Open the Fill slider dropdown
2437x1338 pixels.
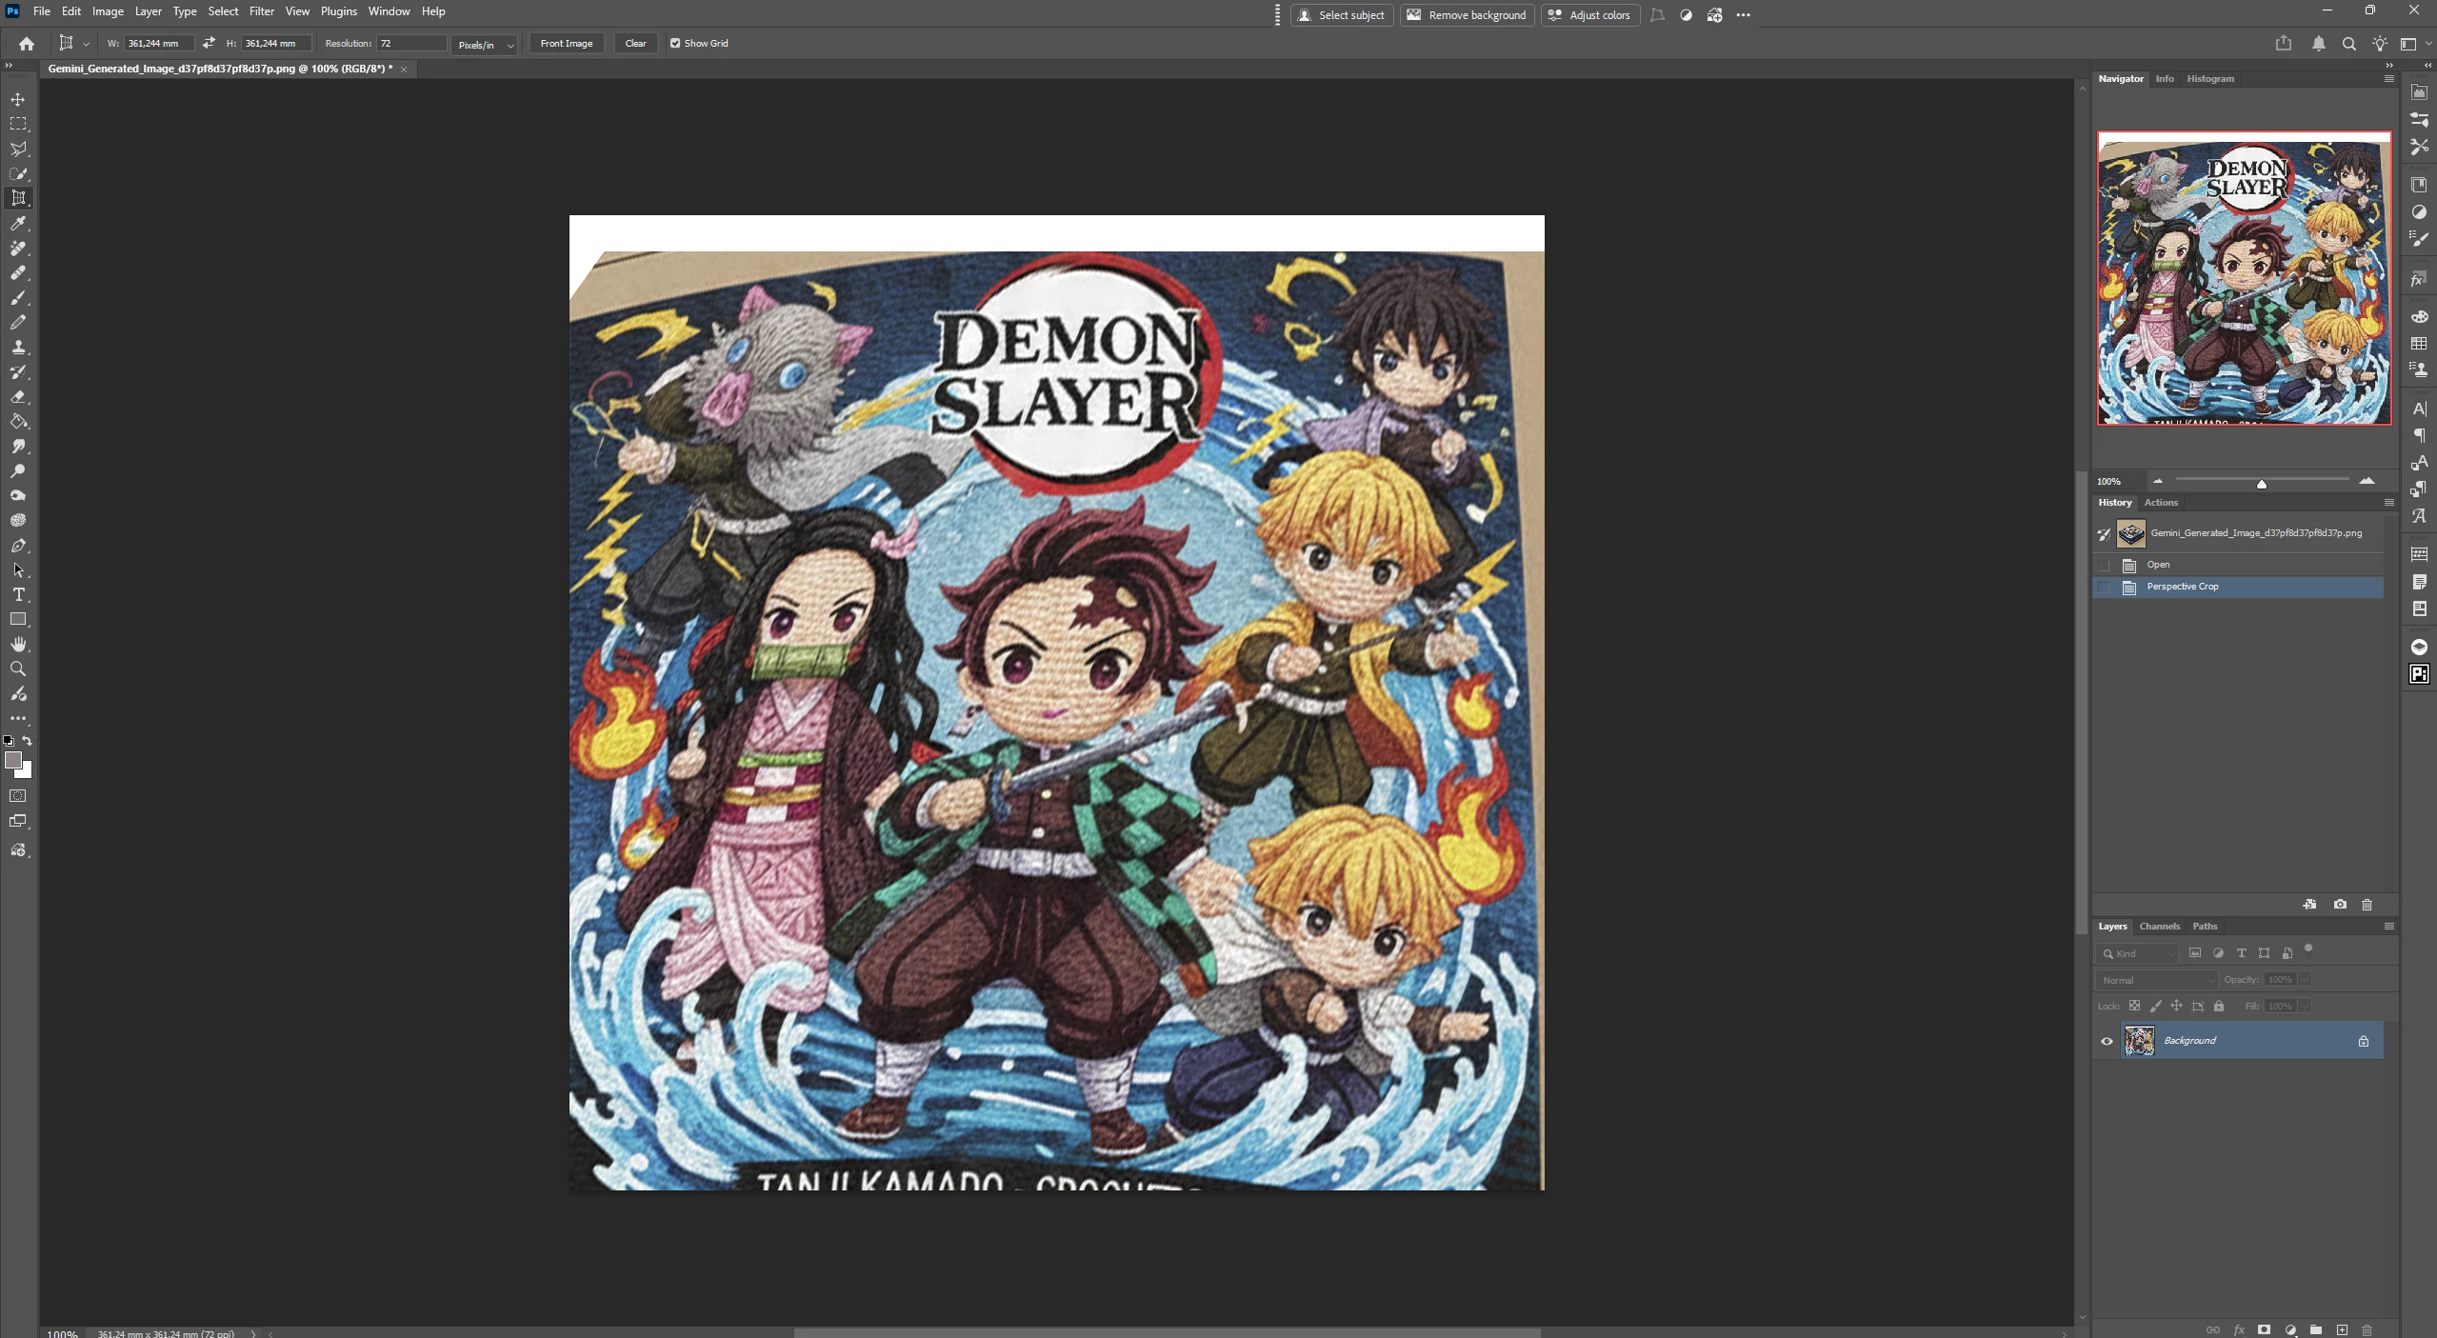[x=2305, y=1006]
